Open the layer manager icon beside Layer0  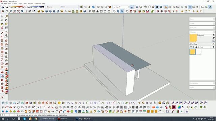tap(132, 7)
